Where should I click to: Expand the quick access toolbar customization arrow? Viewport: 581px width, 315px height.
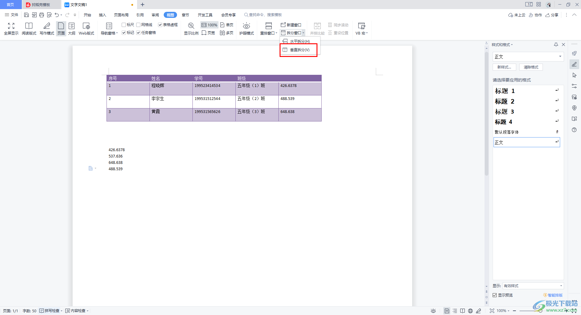(75, 15)
